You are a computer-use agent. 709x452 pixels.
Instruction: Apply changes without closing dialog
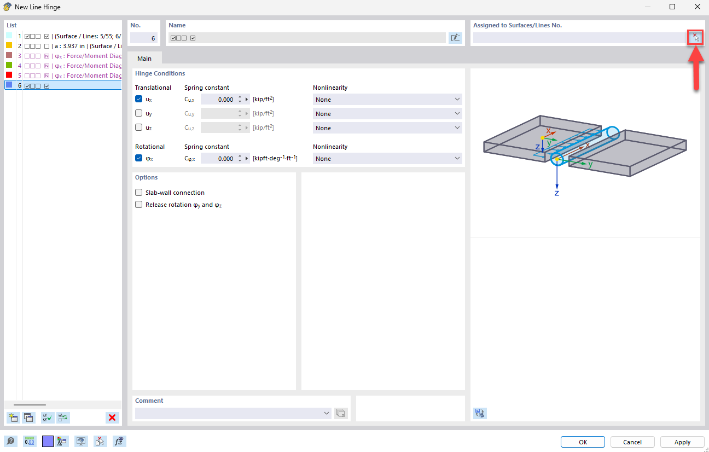(682, 442)
